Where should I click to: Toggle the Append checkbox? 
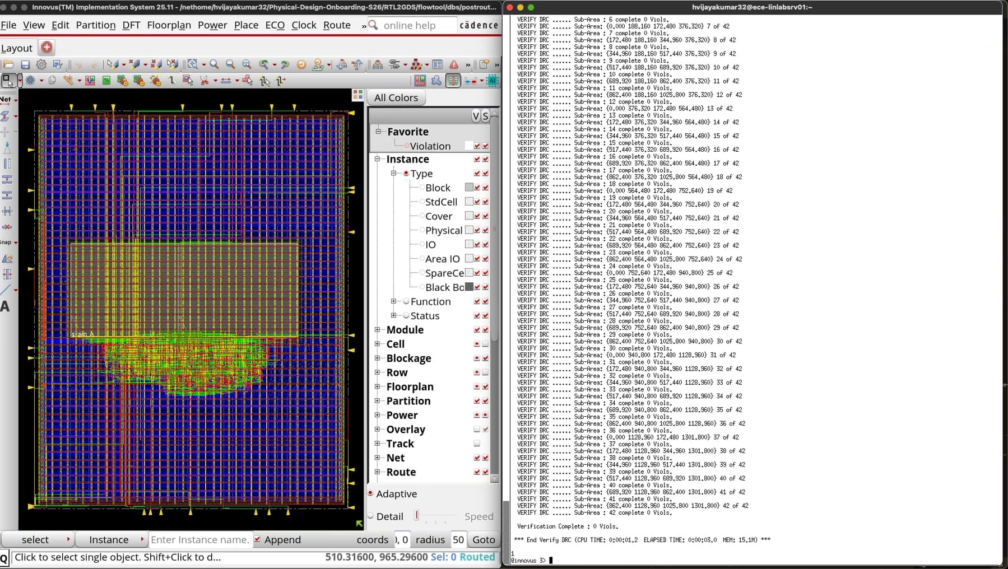pyautogui.click(x=257, y=539)
